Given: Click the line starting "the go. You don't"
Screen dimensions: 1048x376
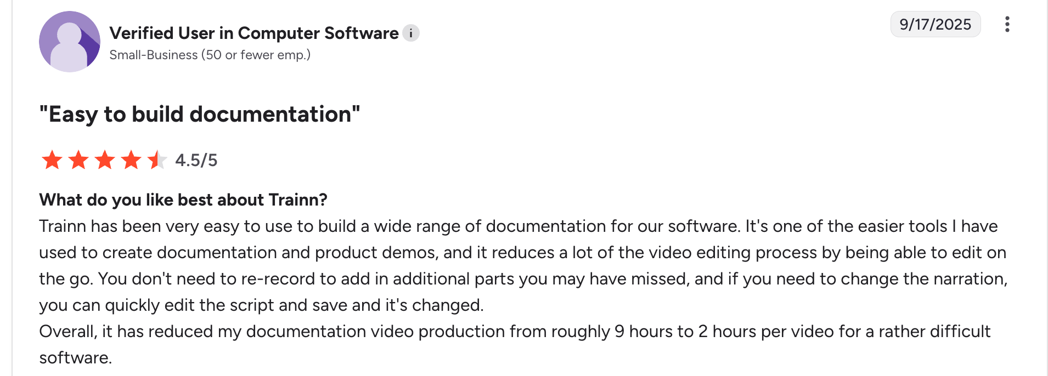Looking at the screenshot, I should point(523,279).
